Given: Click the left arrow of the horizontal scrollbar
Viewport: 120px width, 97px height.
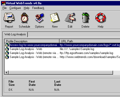Looking at the screenshot, I should [x=6, y=73].
